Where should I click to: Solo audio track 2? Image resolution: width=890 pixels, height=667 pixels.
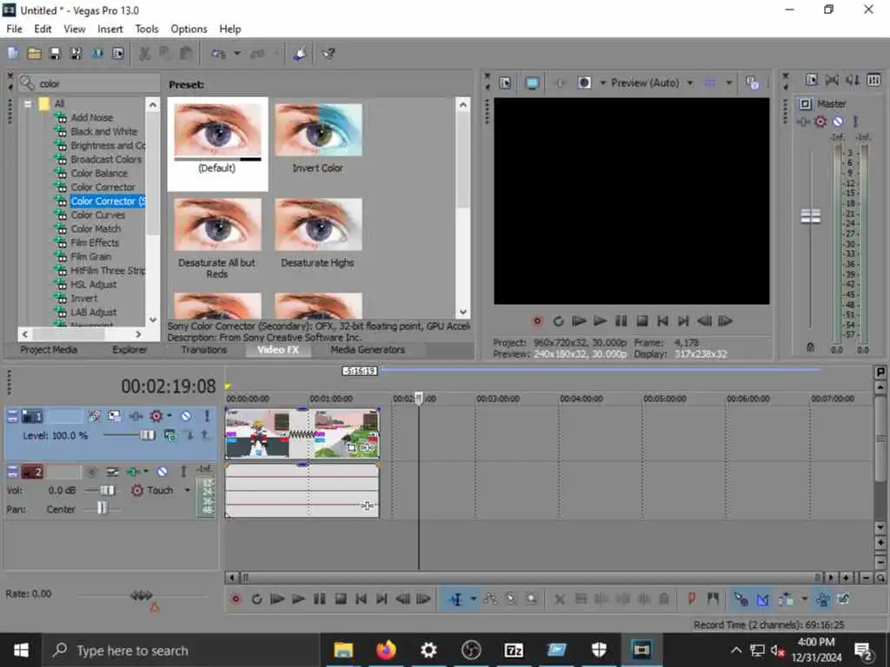click(x=183, y=472)
